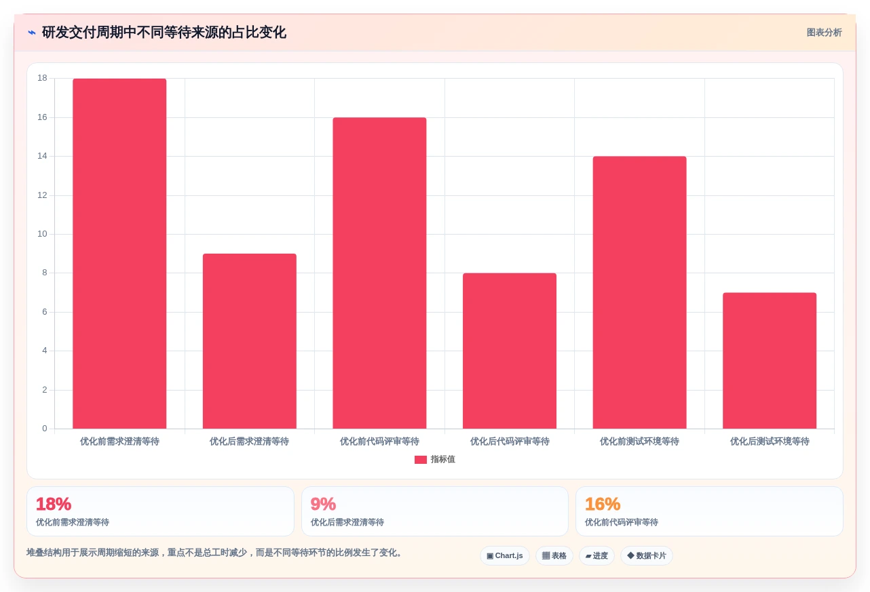Click the 优化前代码评审等待 bar in the chart
The width and height of the screenshot is (870, 592).
tap(379, 273)
